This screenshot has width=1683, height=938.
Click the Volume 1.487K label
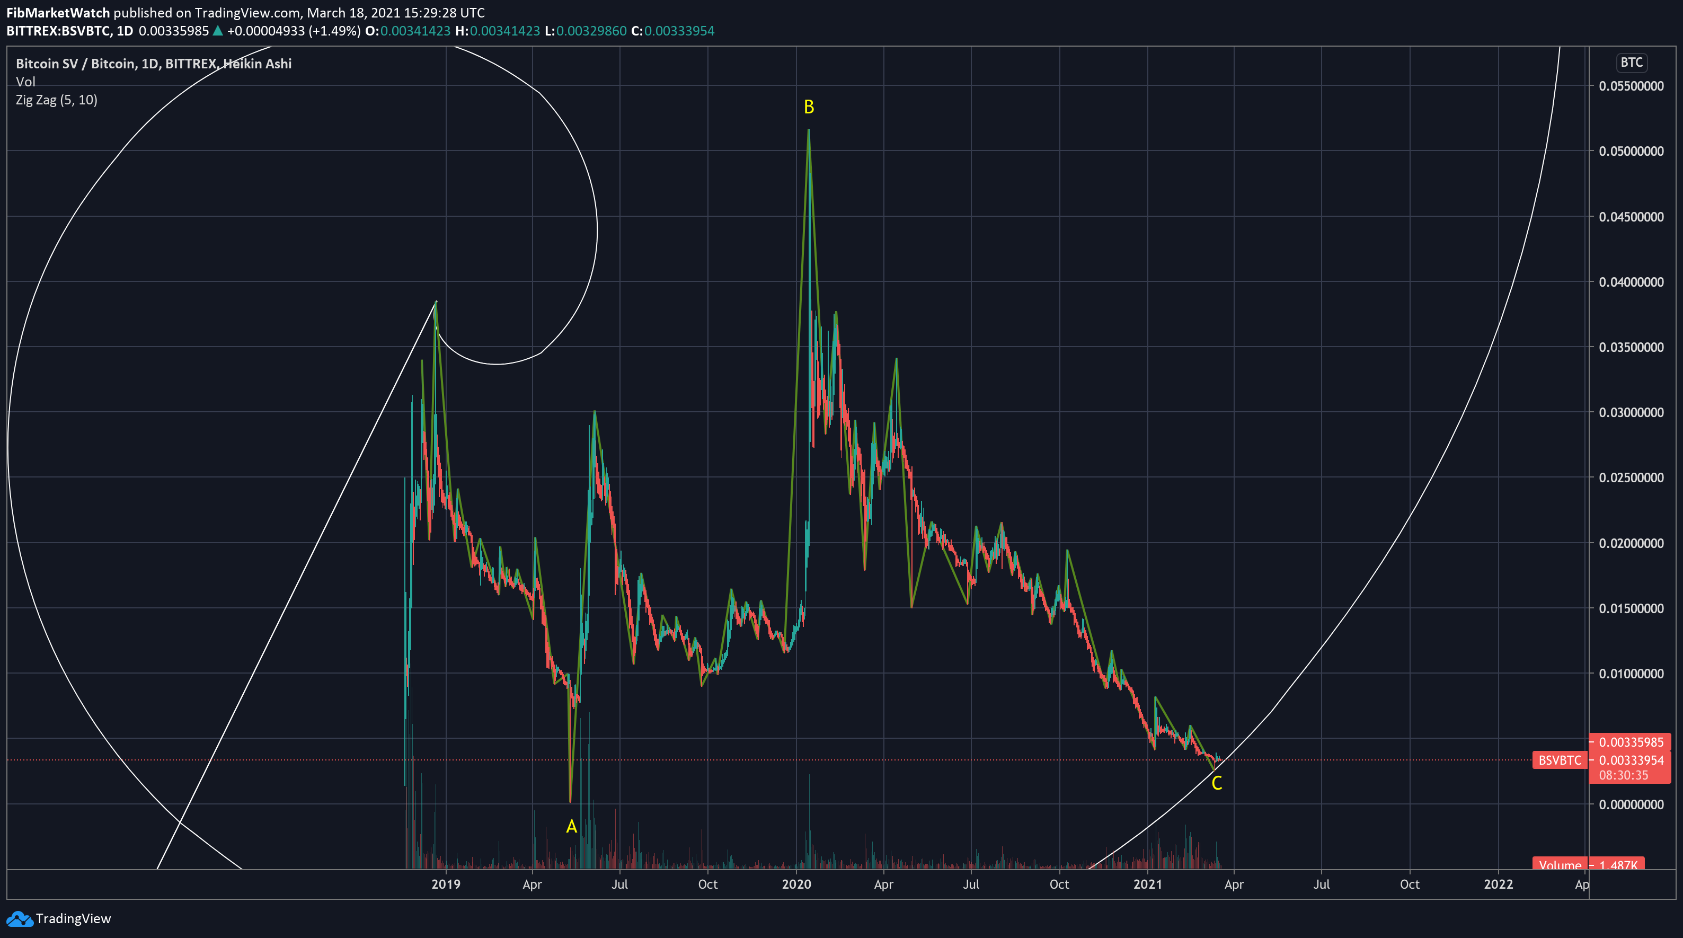(x=1588, y=864)
